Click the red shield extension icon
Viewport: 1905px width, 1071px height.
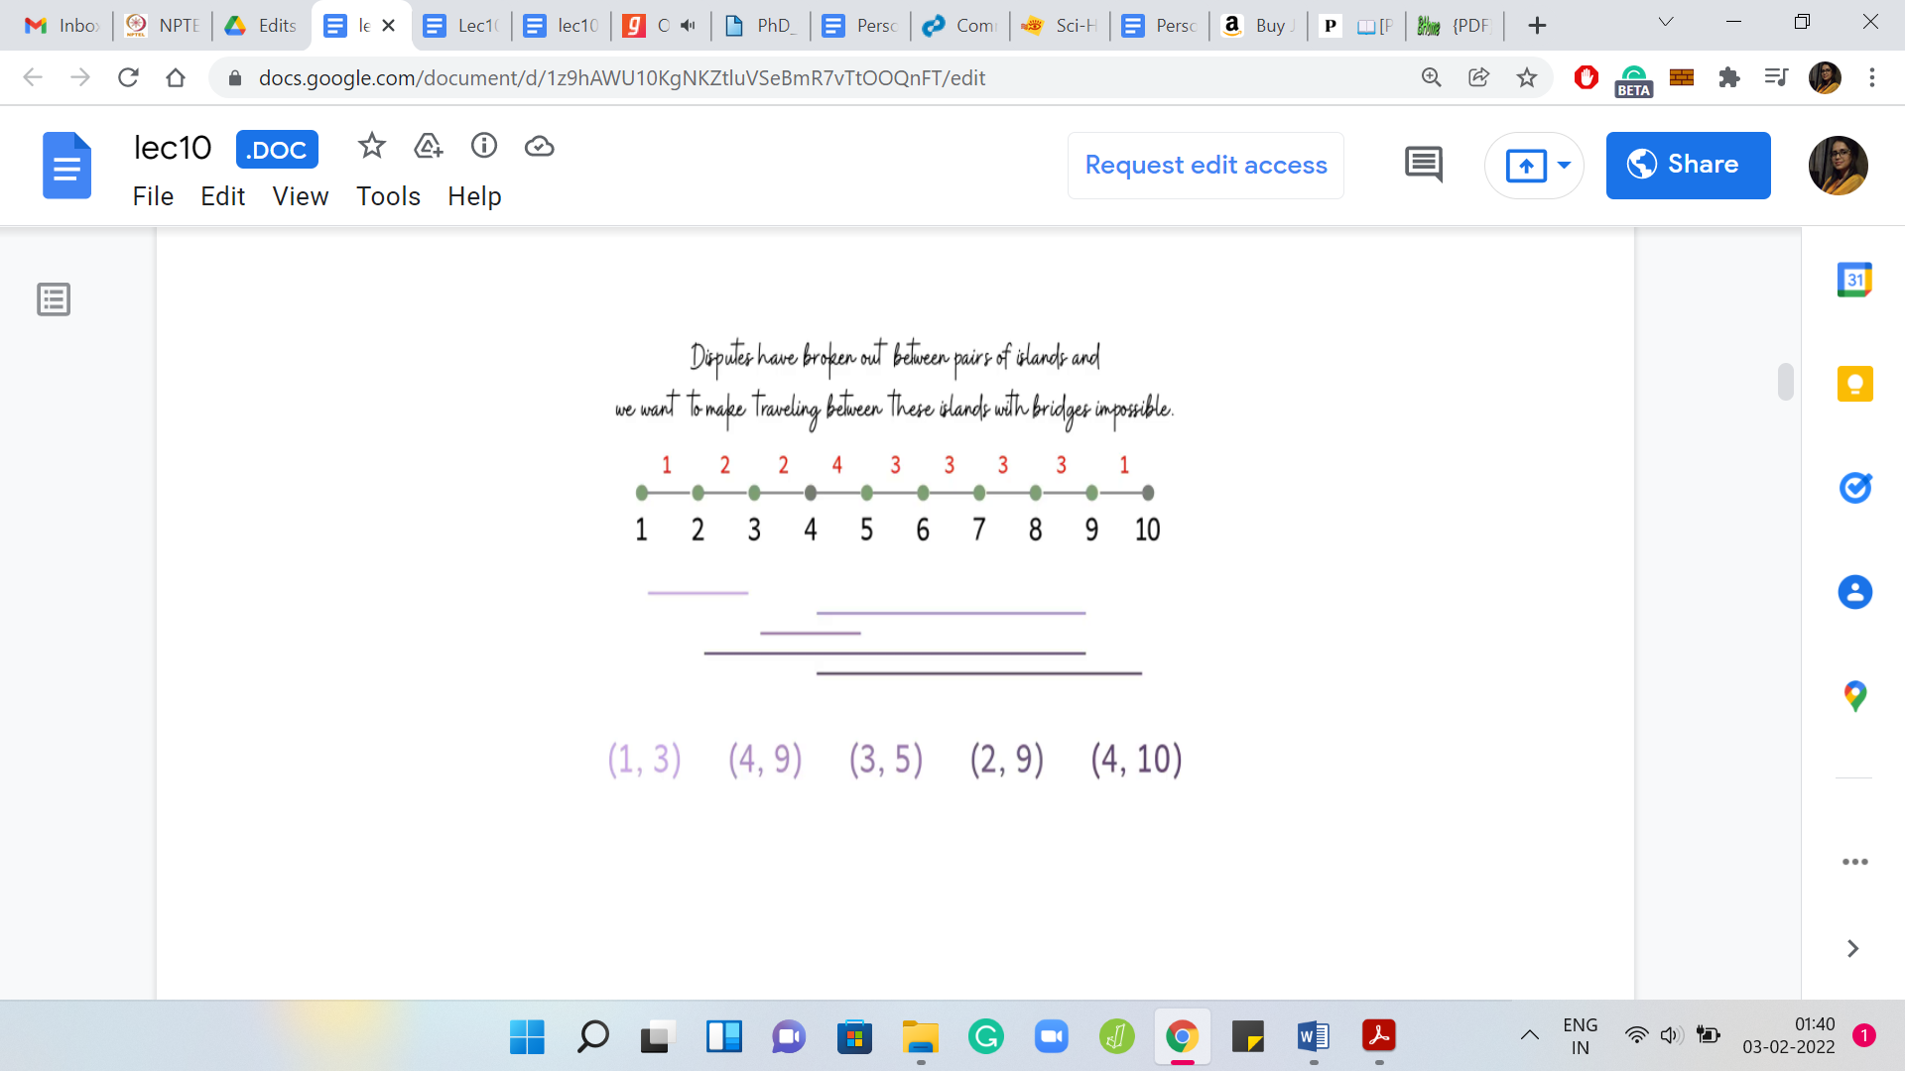1586,77
